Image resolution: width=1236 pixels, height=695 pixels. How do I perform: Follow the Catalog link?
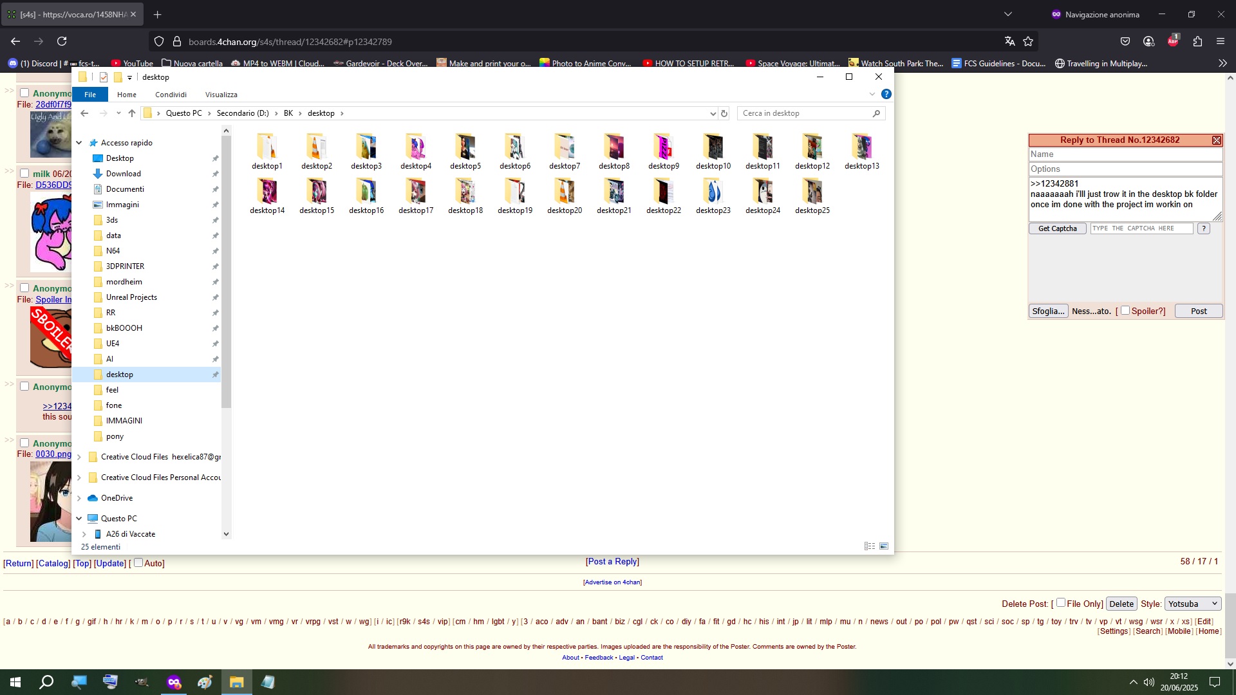point(53,563)
